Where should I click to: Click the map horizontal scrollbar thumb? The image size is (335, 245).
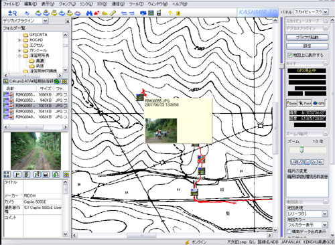(141, 236)
